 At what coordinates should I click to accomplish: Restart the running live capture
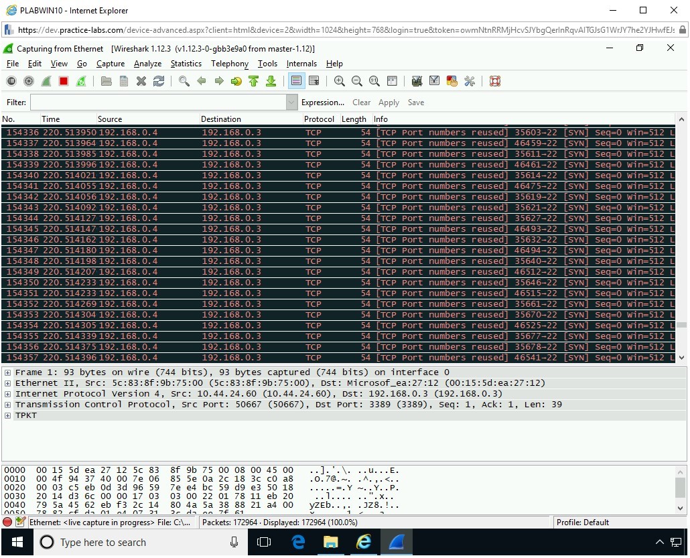click(x=81, y=81)
